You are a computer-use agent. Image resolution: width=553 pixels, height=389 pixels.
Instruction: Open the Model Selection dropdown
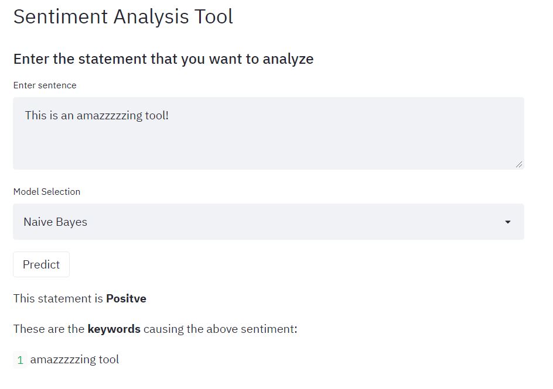tap(268, 222)
